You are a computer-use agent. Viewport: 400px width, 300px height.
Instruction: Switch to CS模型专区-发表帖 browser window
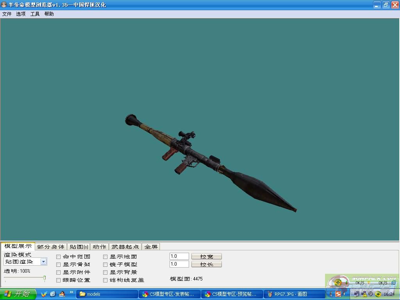click(x=170, y=294)
